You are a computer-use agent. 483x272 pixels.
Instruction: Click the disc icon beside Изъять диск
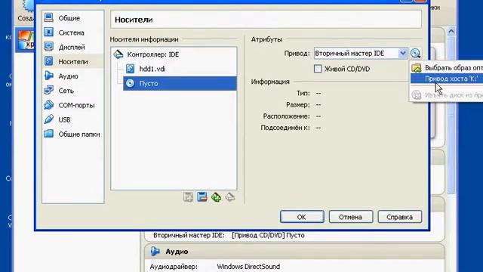417,95
